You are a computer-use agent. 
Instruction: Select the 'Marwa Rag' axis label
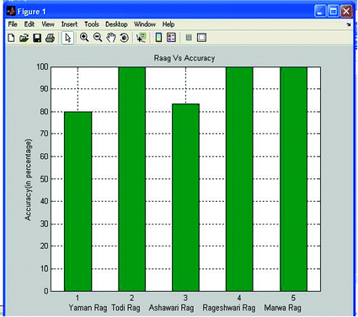point(282,308)
